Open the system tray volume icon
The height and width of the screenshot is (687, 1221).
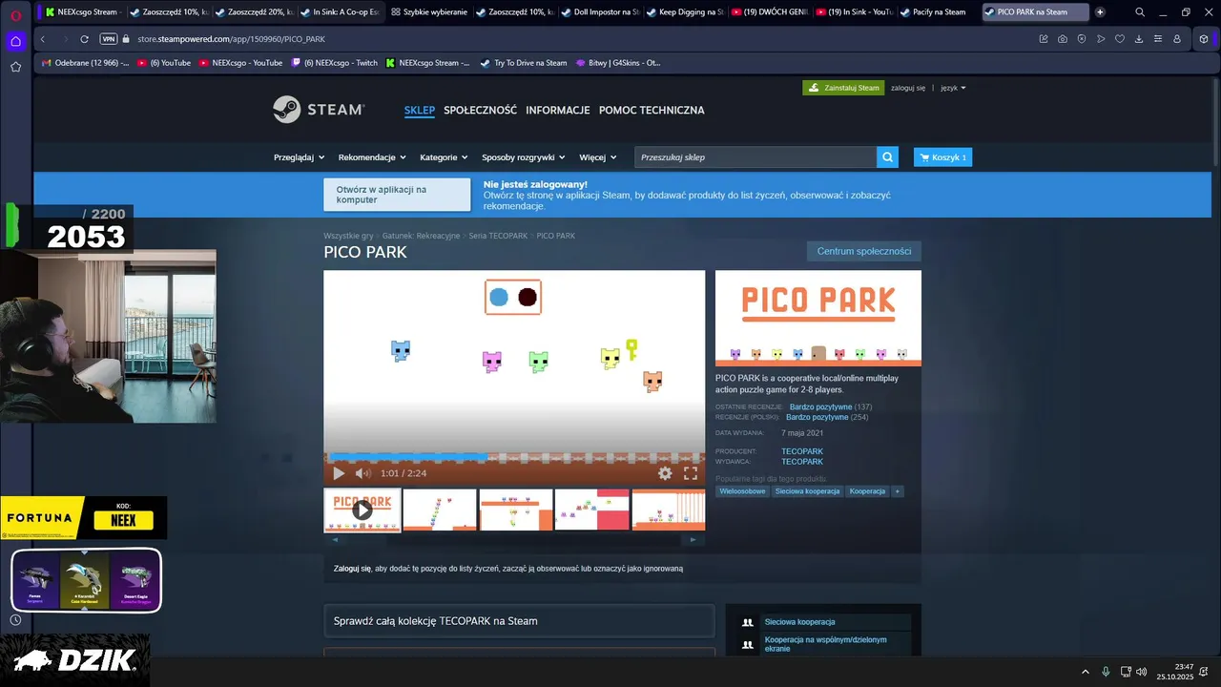(x=1142, y=672)
